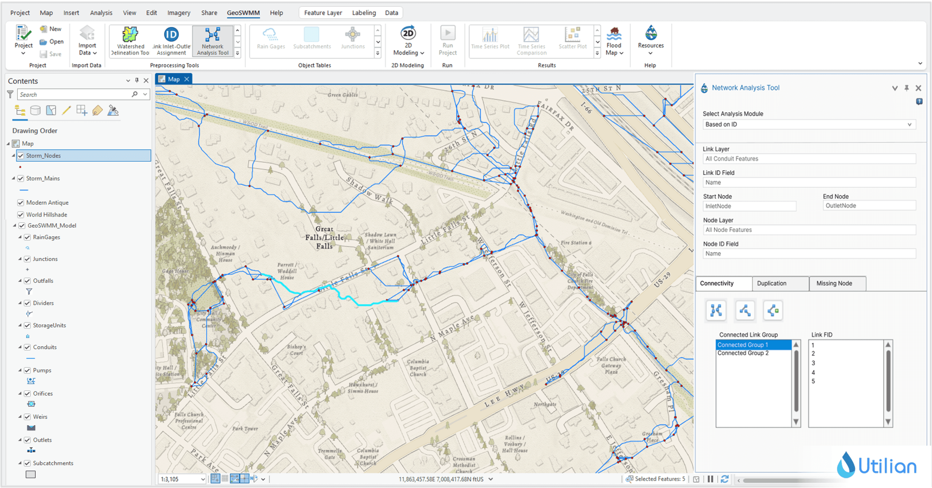Toggle visibility of the Conduits layer

[x=28, y=347]
